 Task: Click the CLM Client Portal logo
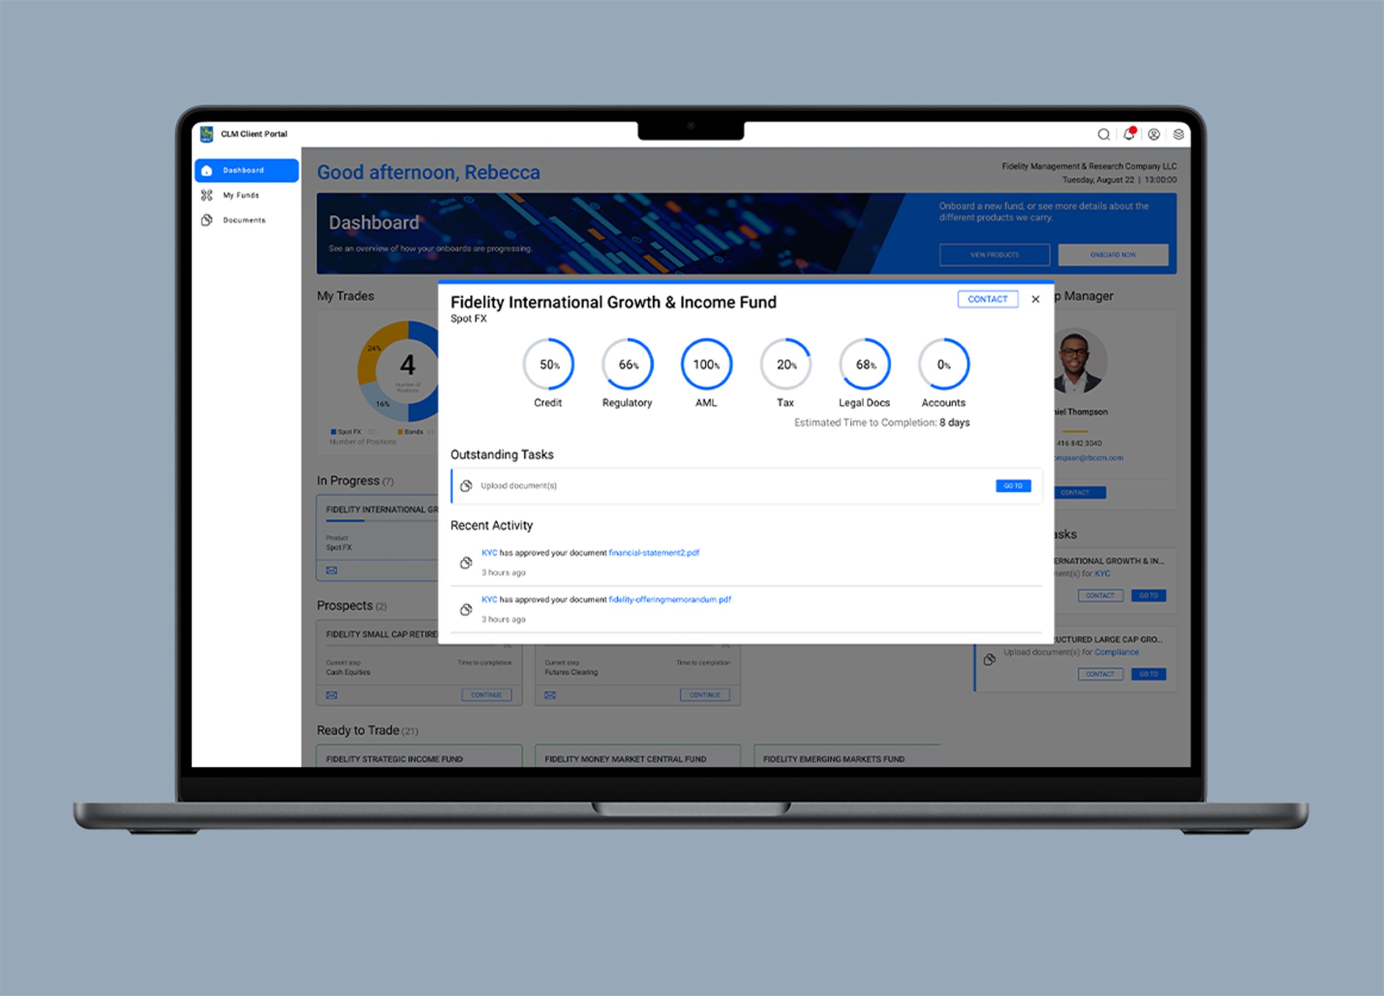tap(207, 133)
